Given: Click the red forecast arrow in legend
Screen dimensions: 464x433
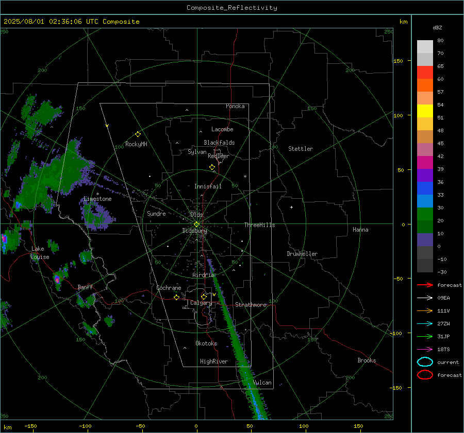Looking at the screenshot, I should click(425, 285).
